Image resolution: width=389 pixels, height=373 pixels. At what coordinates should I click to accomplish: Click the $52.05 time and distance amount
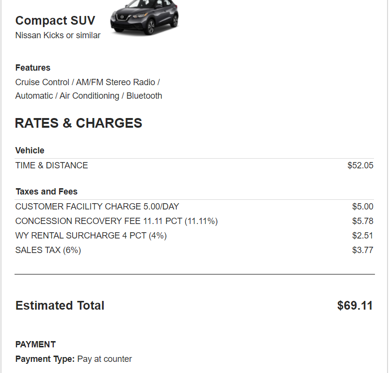tap(360, 165)
